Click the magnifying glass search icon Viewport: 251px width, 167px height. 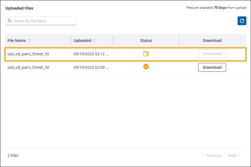pos(10,21)
